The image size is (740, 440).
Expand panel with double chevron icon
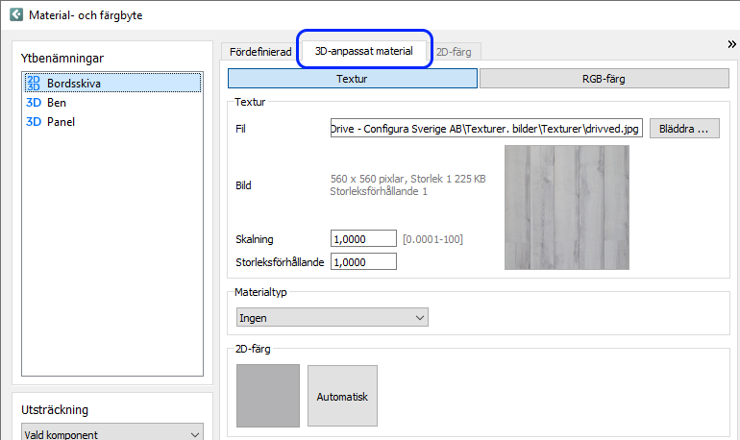731,44
